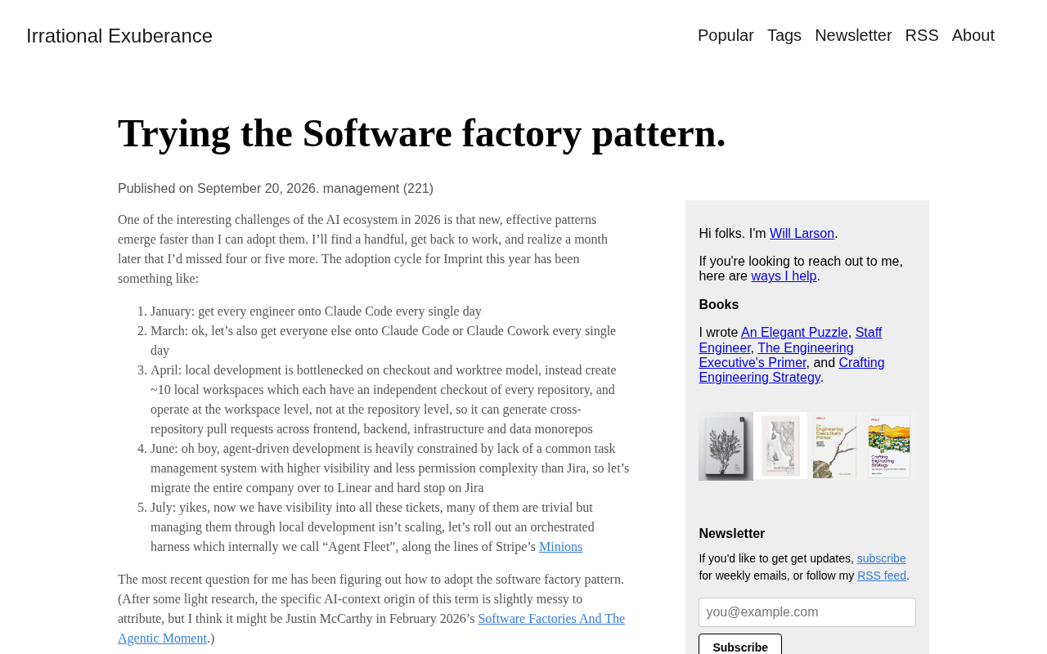Open the Newsletter navigation item
Viewport: 1047px width, 654px height.
pyautogui.click(x=853, y=35)
